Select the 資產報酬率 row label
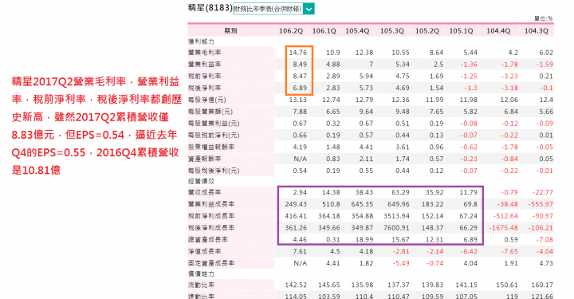Screen dimensions: 574x299 point(205,159)
